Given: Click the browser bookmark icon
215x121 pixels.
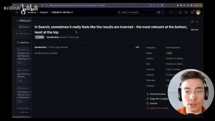Looking at the screenshot, I should 42,5.
